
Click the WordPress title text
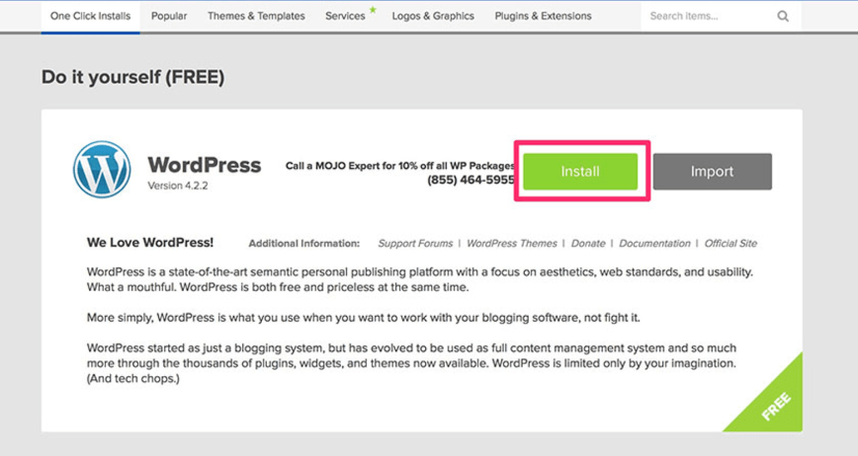tap(204, 165)
